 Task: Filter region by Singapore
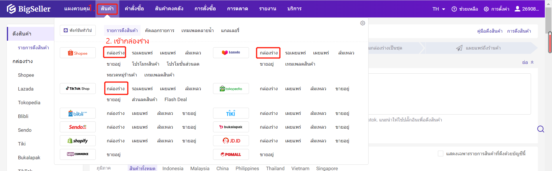click(x=327, y=168)
